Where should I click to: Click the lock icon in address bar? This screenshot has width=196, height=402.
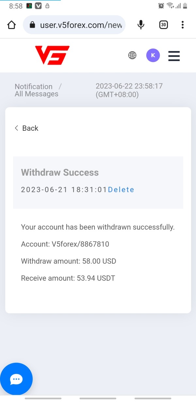pos(32,25)
